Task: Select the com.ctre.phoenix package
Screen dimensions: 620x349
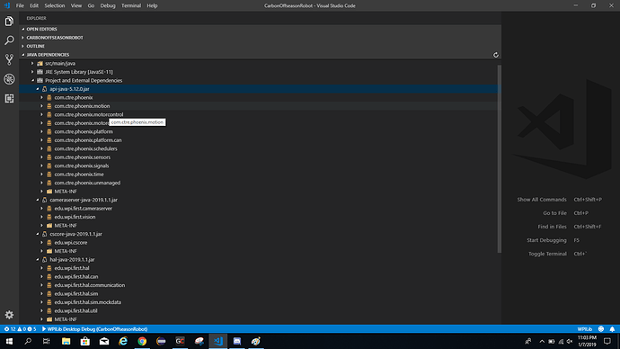Action: point(74,97)
